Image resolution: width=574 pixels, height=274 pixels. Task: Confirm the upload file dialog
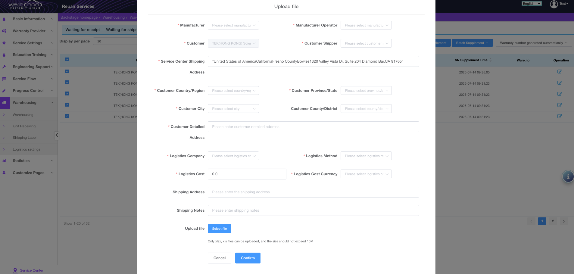coord(248,258)
